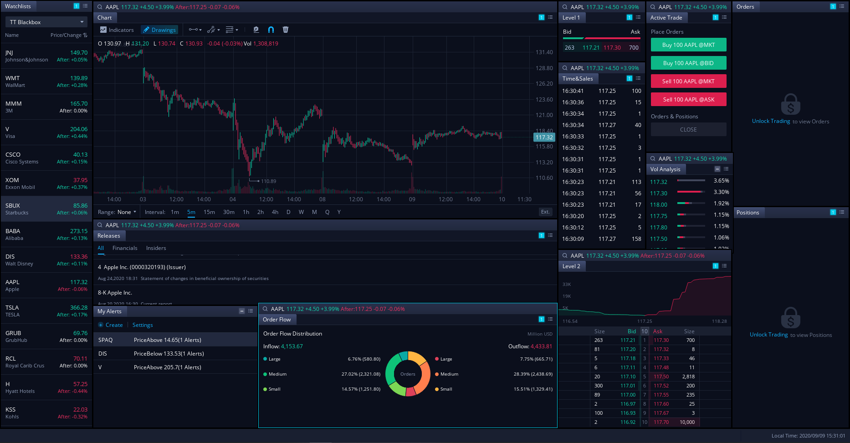Viewport: 850px width, 443px height.
Task: Toggle the Drawings toolbar button
Action: click(159, 30)
